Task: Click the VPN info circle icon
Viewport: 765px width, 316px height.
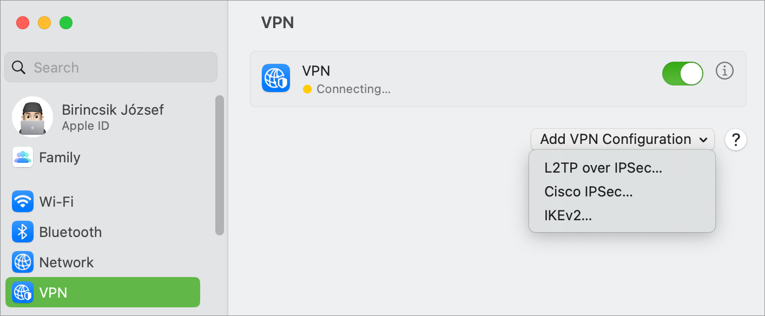Action: point(724,71)
